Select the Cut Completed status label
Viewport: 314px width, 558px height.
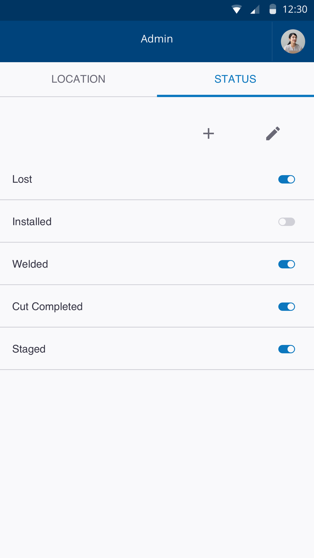click(x=47, y=307)
